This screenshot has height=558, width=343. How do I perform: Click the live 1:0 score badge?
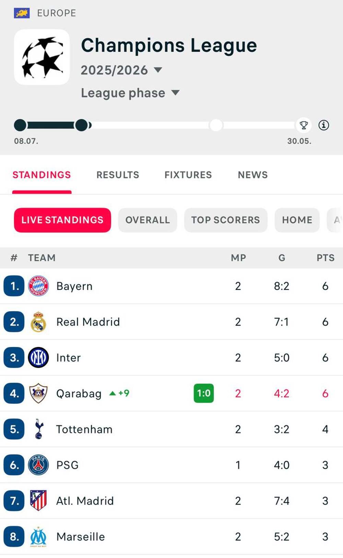tap(204, 393)
